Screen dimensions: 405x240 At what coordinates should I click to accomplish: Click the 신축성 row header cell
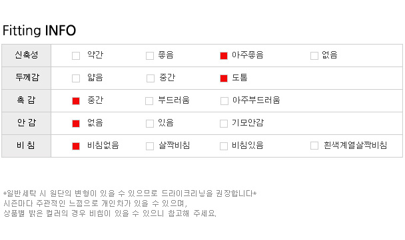(27, 55)
